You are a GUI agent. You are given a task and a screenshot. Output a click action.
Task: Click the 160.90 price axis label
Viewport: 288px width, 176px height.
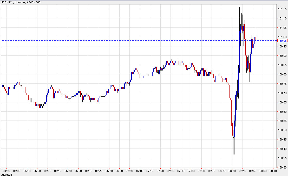coord(282,56)
